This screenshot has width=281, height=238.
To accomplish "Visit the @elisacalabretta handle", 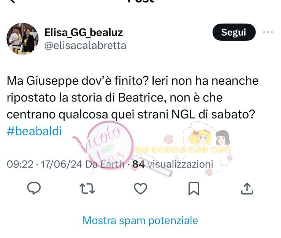I will pyautogui.click(x=85, y=46).
